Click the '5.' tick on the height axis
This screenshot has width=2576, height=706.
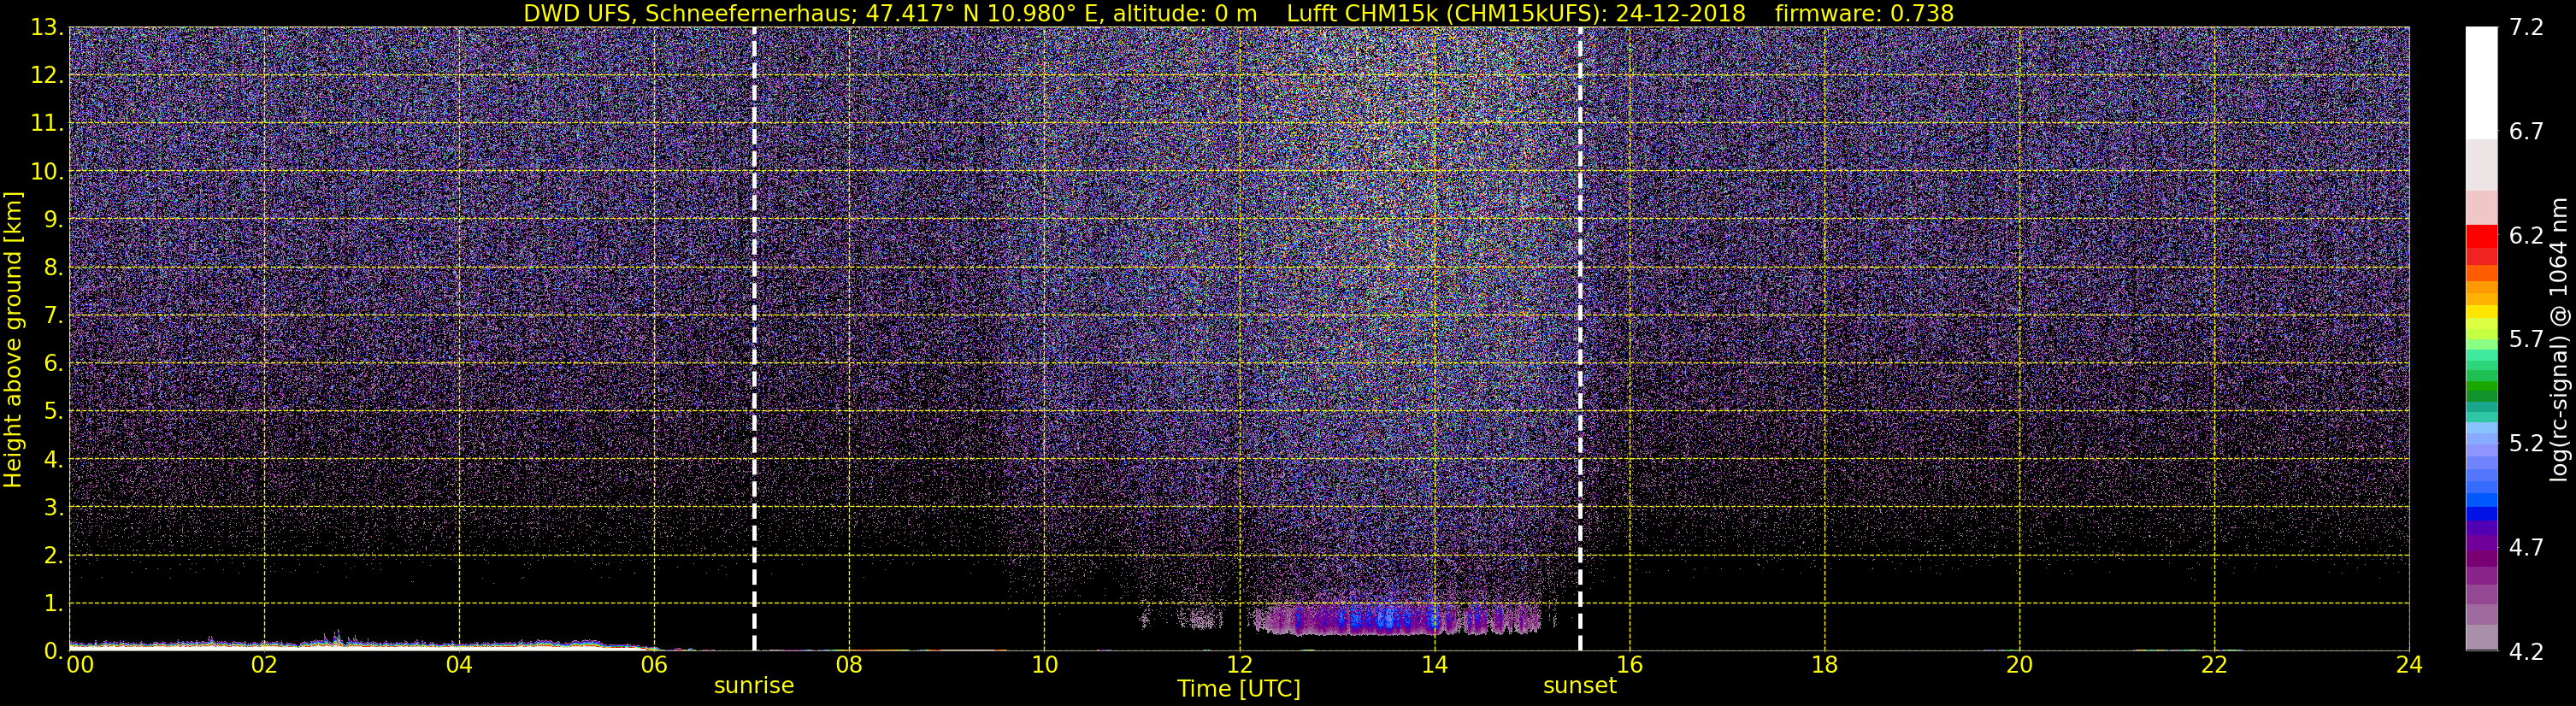[54, 411]
